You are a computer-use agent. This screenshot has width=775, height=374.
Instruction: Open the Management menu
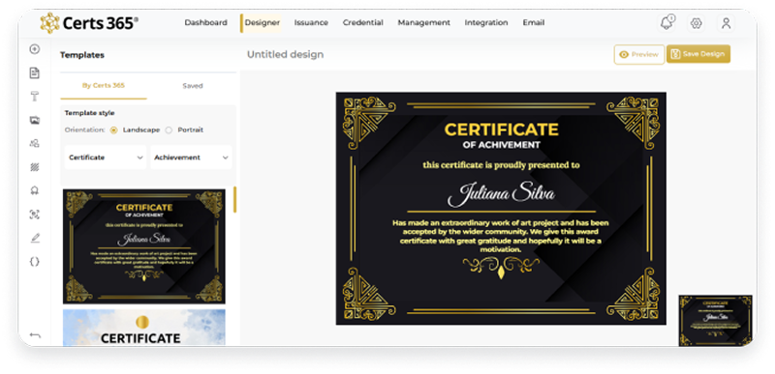[x=423, y=22]
